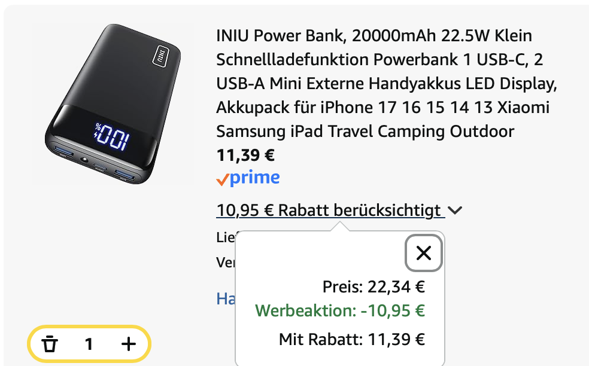Open the "10,95 € Rabatt berücksichtigt" details link
The image size is (589, 366).
coord(330,211)
